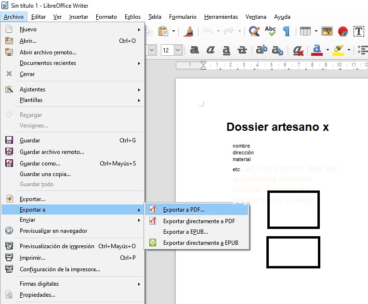This screenshot has width=368, height=304.
Task: Toggle Subscript formatting button
Action: click(x=277, y=51)
